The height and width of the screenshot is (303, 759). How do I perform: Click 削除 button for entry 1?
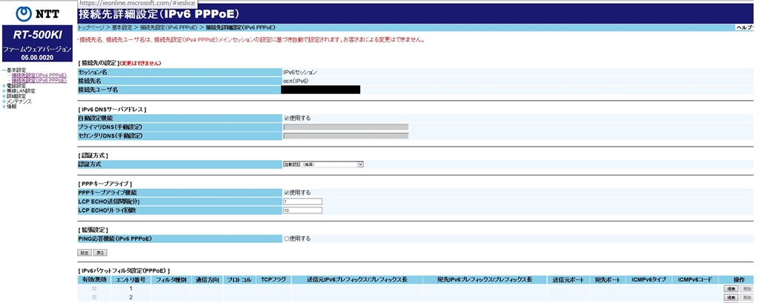pyautogui.click(x=747, y=288)
